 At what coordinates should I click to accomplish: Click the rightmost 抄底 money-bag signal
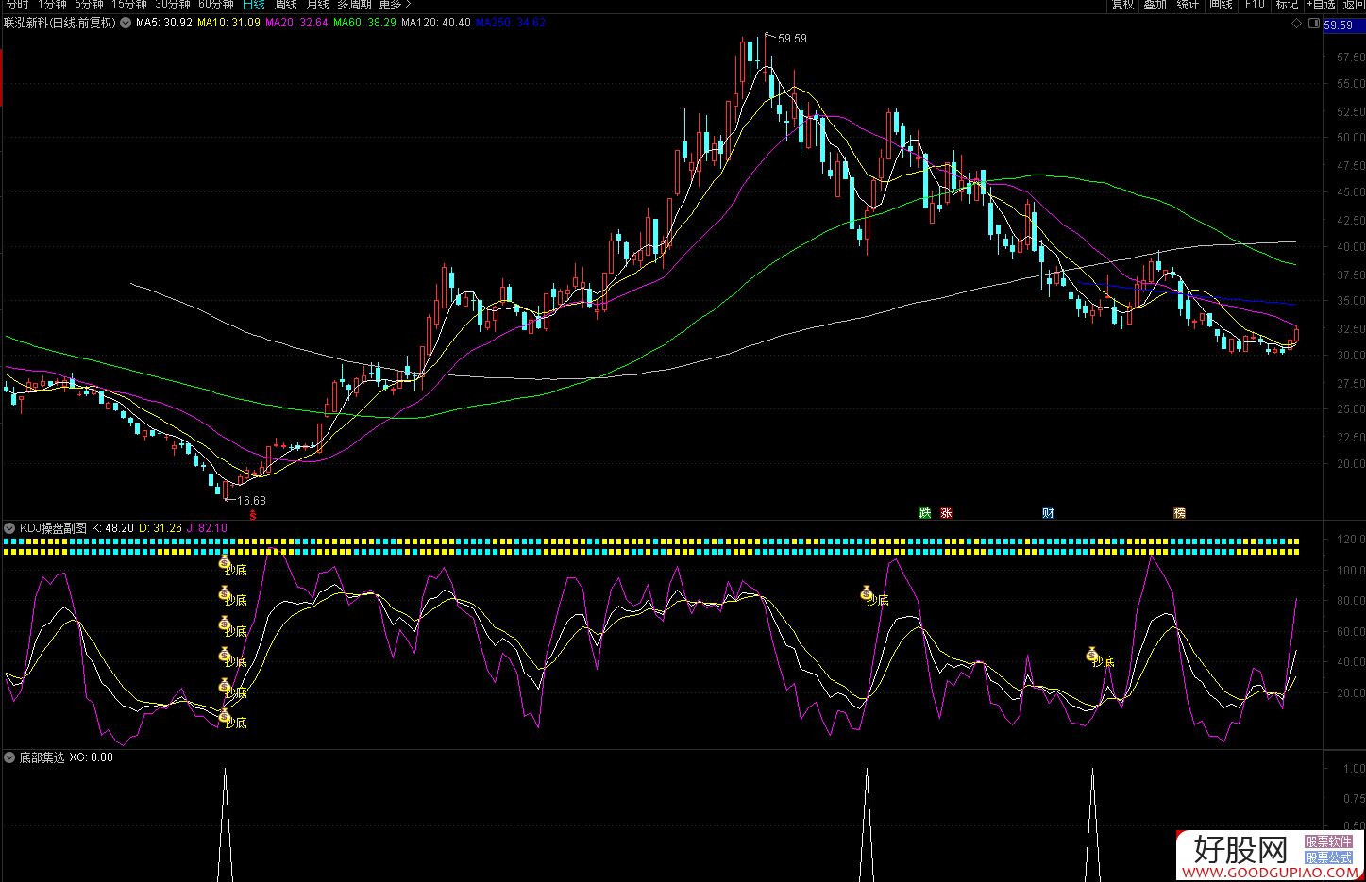[x=1092, y=655]
